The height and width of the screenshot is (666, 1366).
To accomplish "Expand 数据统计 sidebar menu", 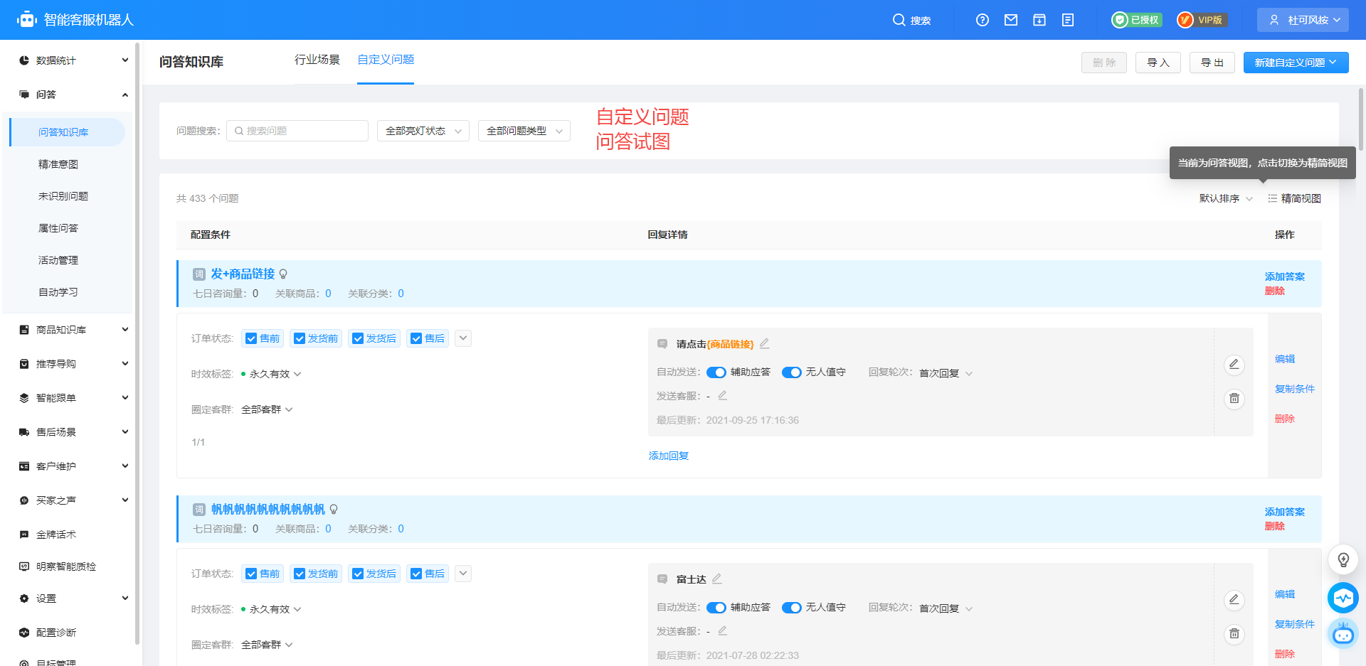I will [x=74, y=60].
